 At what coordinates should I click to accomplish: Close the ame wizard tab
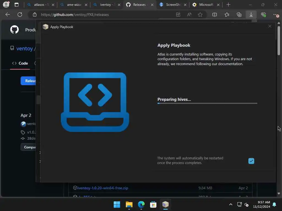(86, 5)
